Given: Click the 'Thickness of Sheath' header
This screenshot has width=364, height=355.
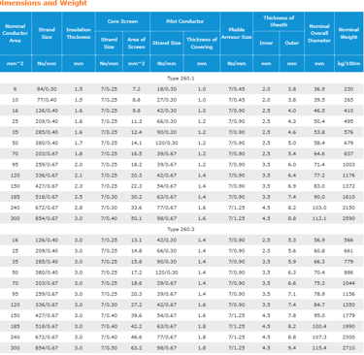Looking at the screenshot, I should pos(279,21).
